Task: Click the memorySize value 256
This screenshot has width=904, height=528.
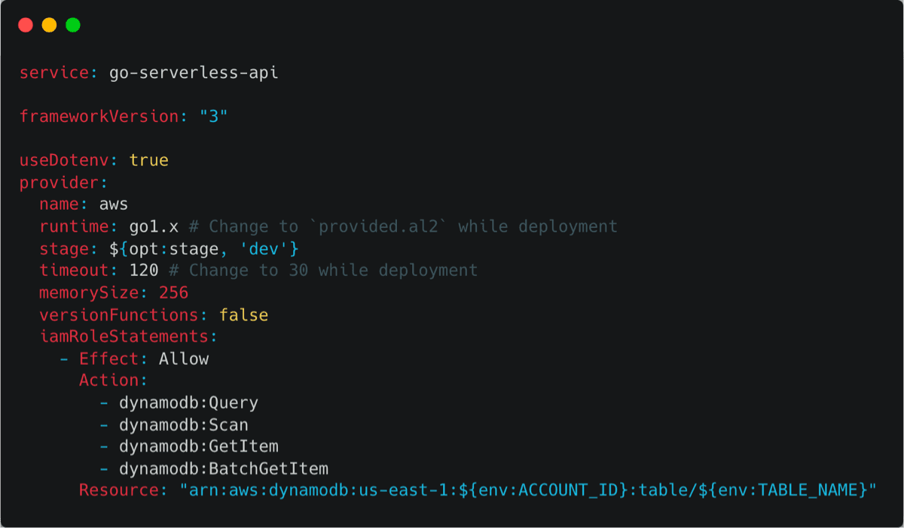Action: click(173, 293)
